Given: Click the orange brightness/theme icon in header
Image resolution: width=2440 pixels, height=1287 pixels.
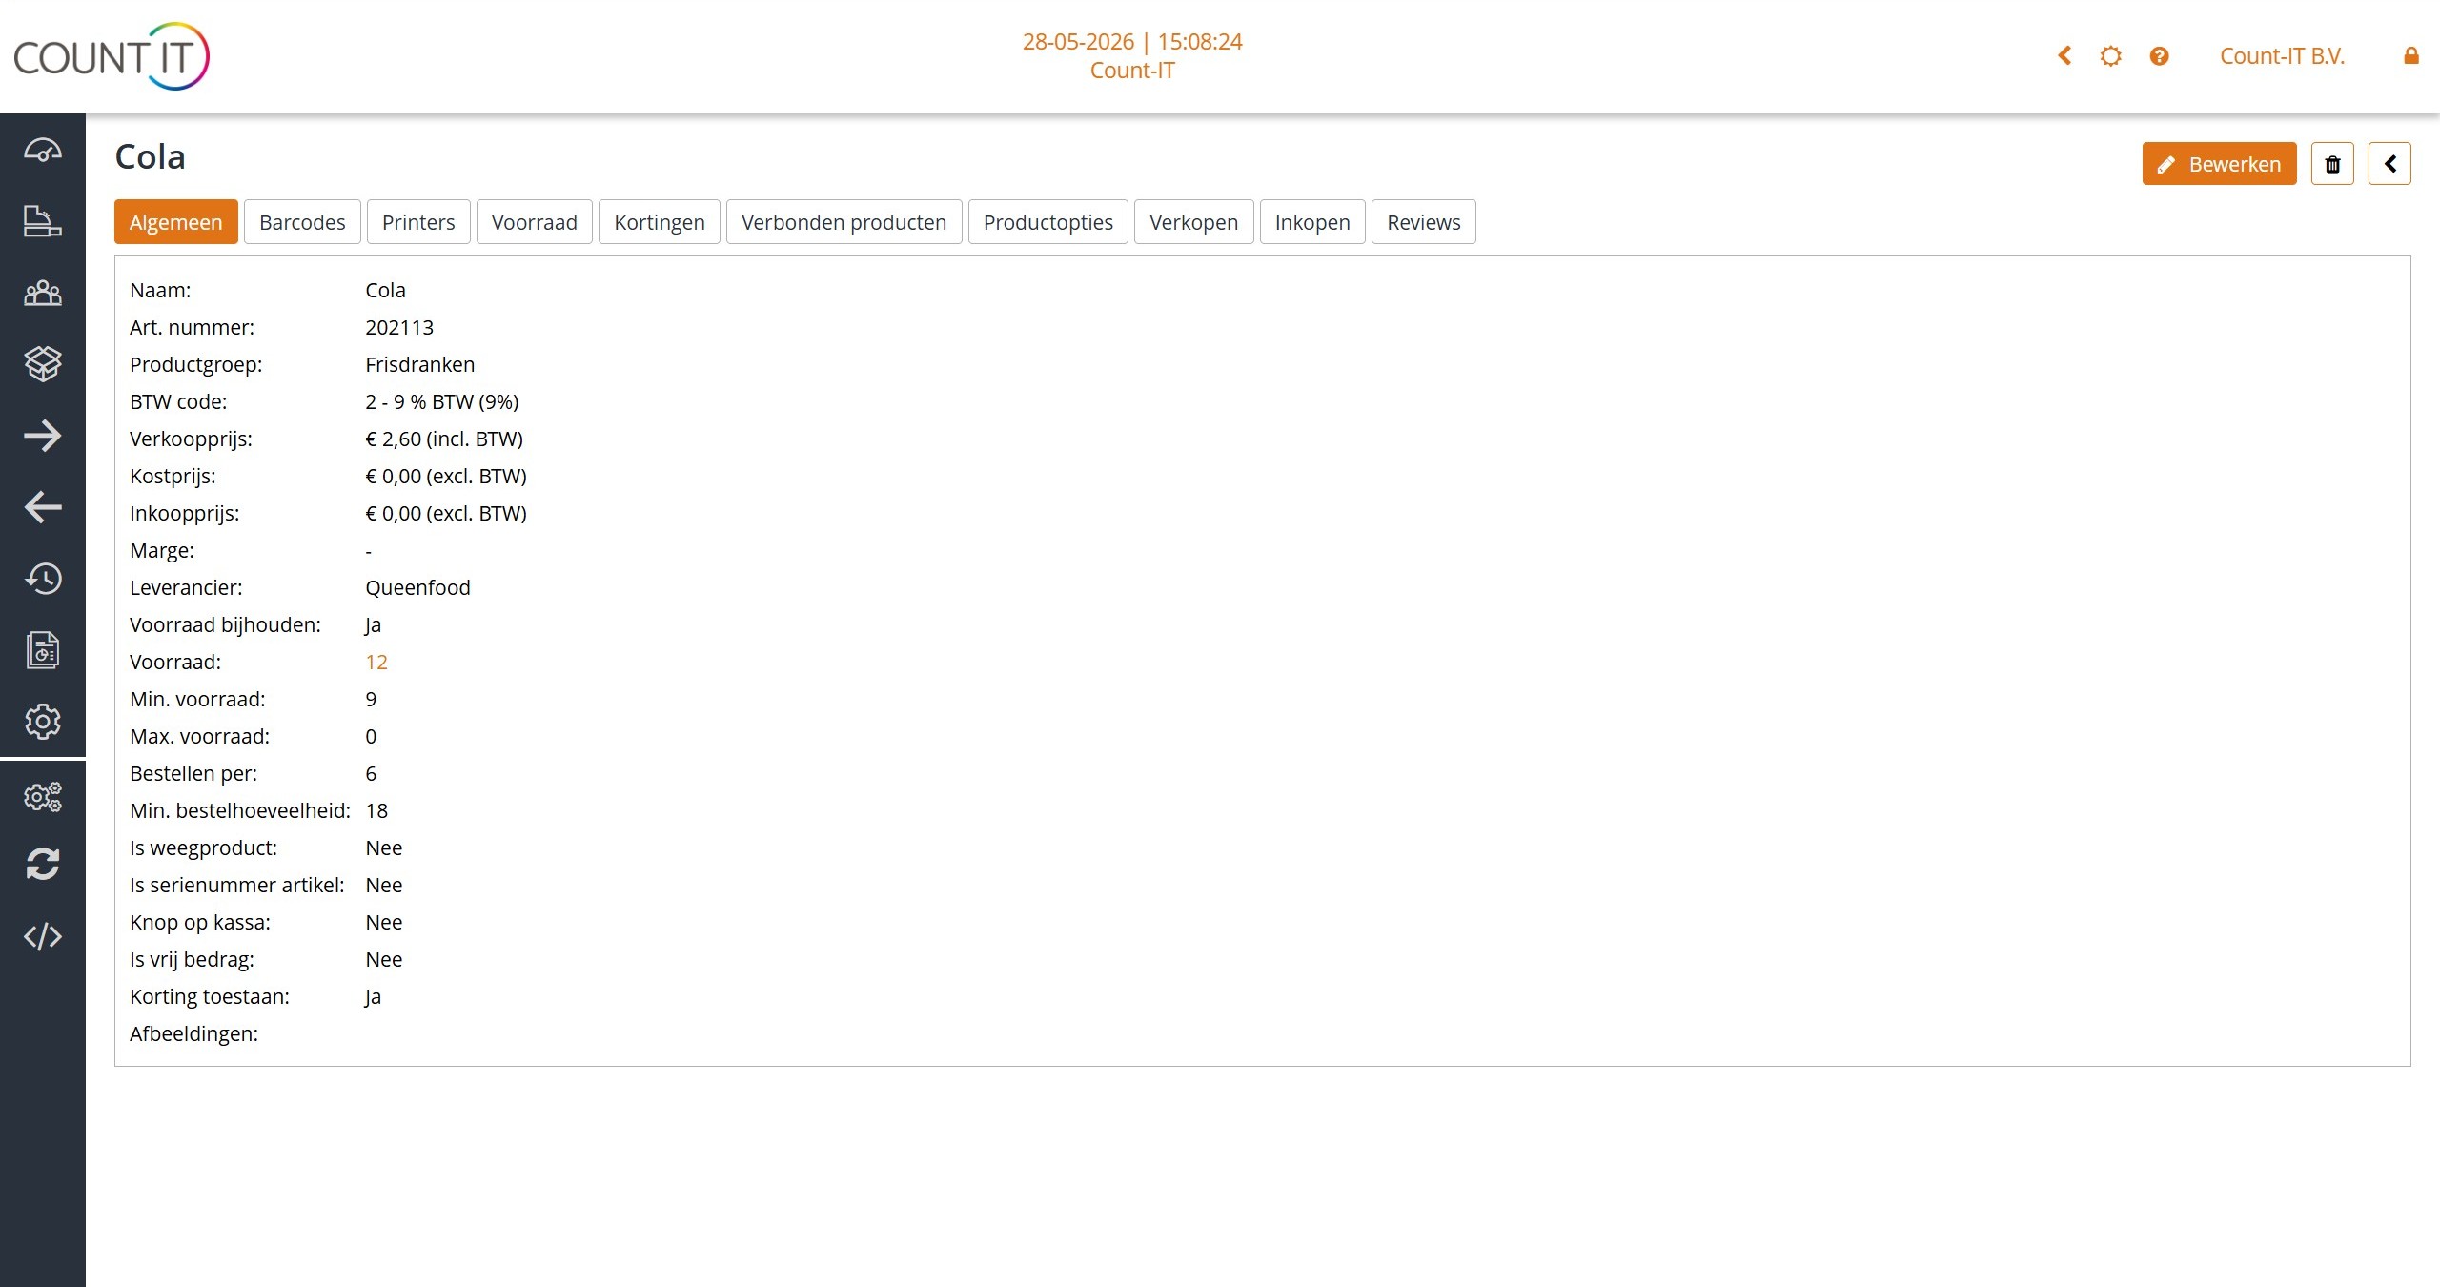Looking at the screenshot, I should click(2111, 56).
